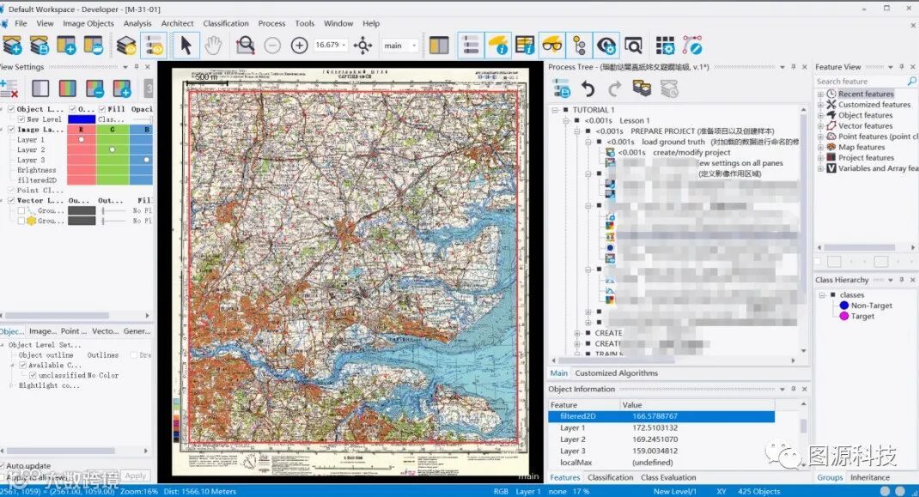Select the arrow pointer tool

point(186,45)
